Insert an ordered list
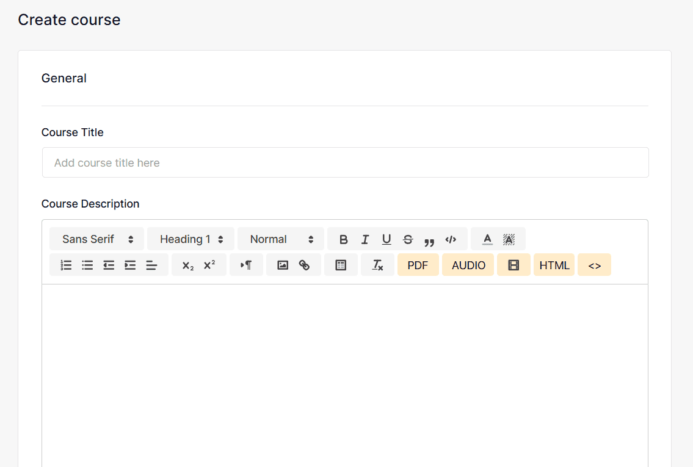693x467 pixels. 66,264
